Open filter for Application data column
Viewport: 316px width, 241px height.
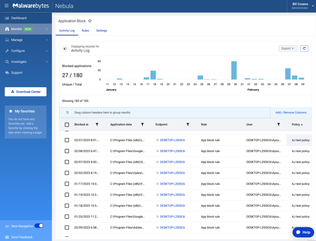pos(142,124)
